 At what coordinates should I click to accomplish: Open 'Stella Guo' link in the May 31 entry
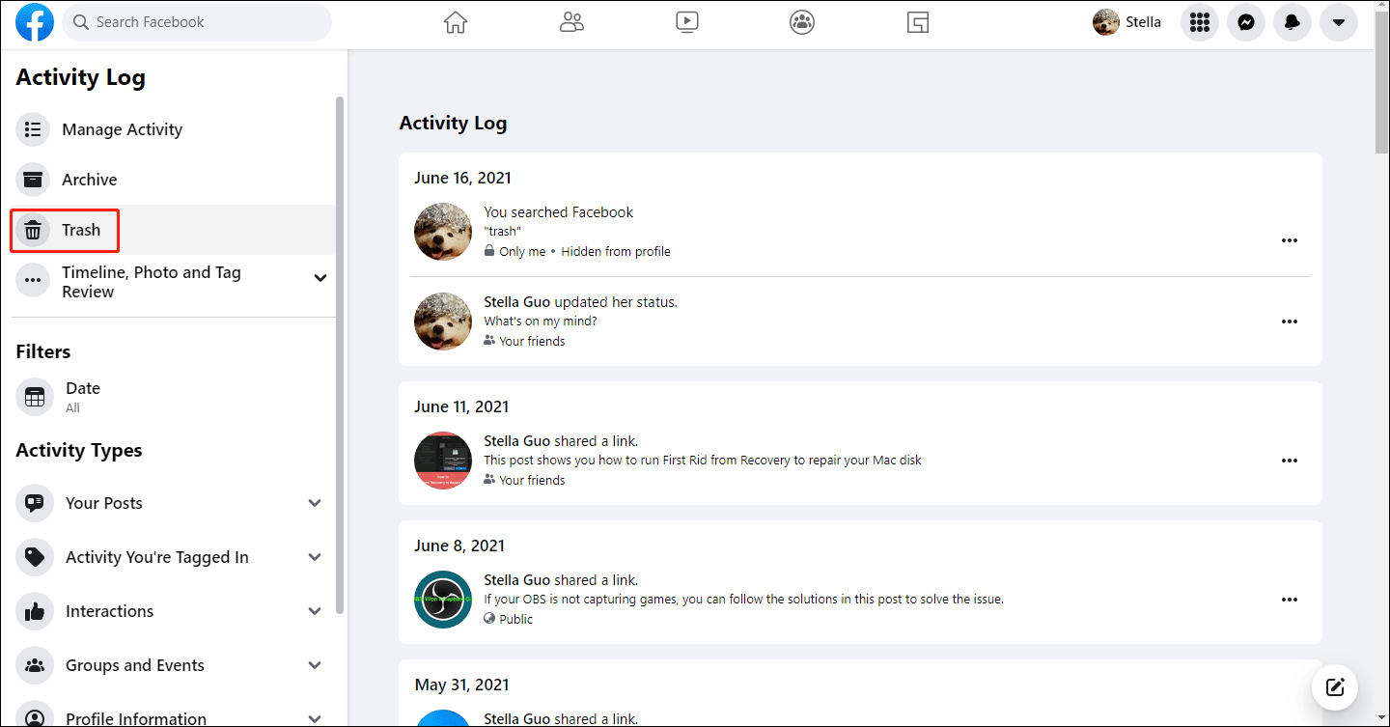point(517,719)
